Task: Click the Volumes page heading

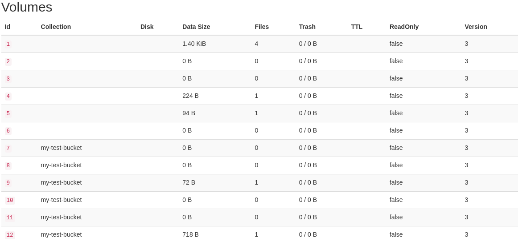Action: tap(27, 7)
